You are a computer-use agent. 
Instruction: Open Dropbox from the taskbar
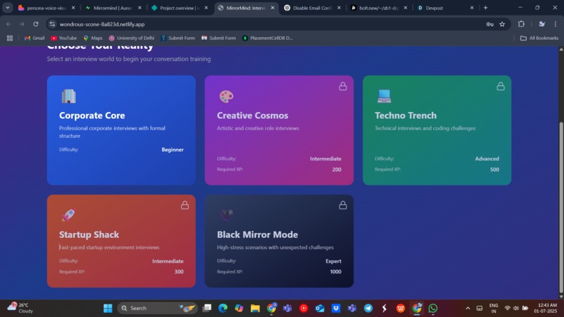[x=336, y=308]
